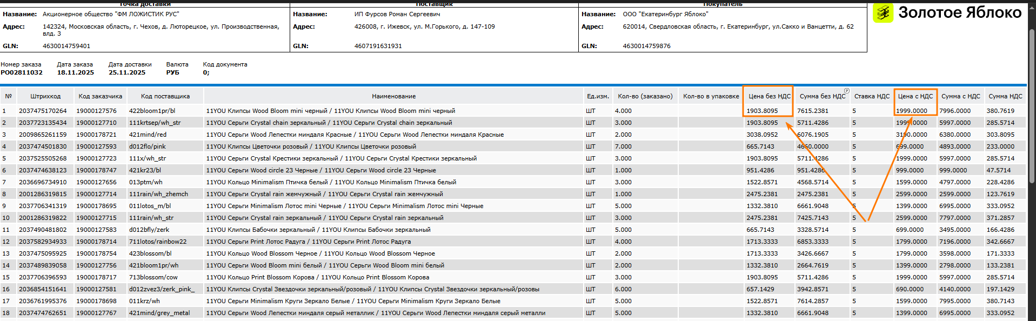Click customer code 19000127723

click(x=96, y=158)
